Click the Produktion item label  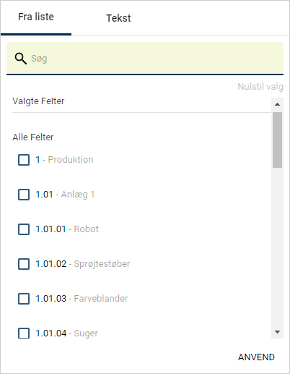[x=71, y=160]
